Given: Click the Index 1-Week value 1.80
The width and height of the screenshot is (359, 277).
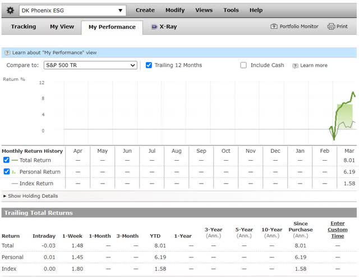Looking at the screenshot, I should (x=77, y=269).
